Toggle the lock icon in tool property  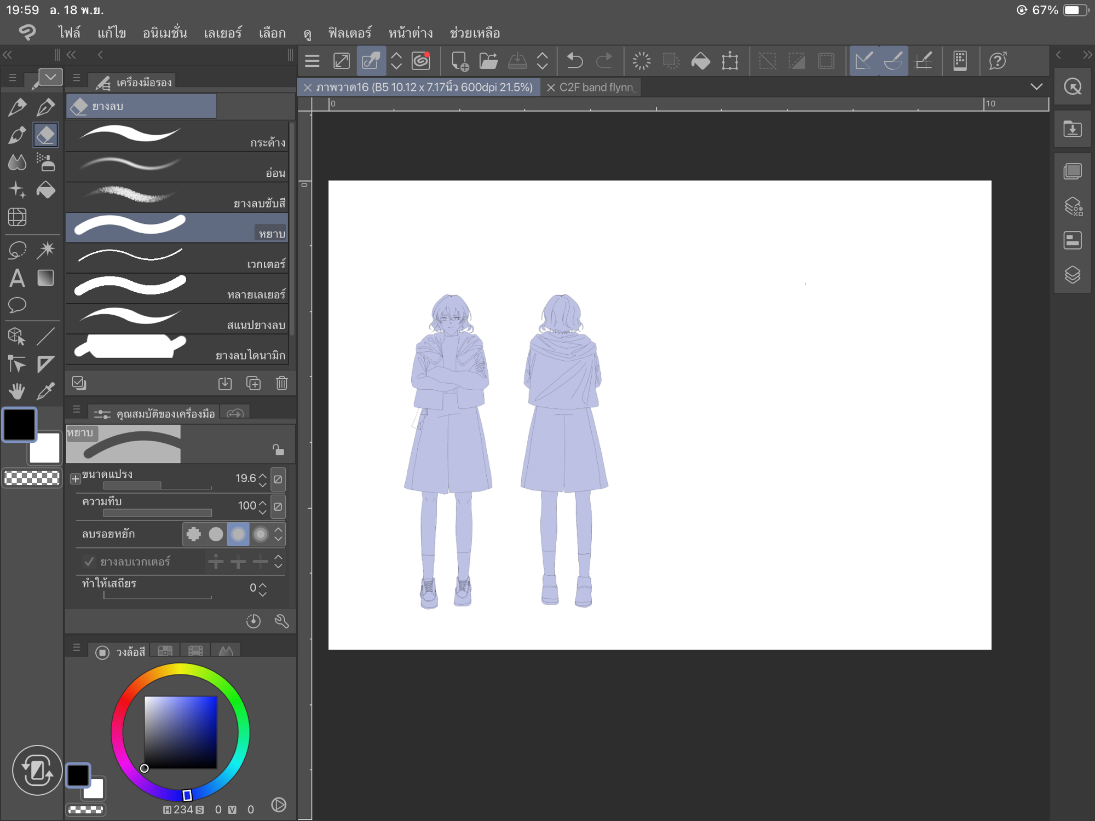tap(278, 450)
